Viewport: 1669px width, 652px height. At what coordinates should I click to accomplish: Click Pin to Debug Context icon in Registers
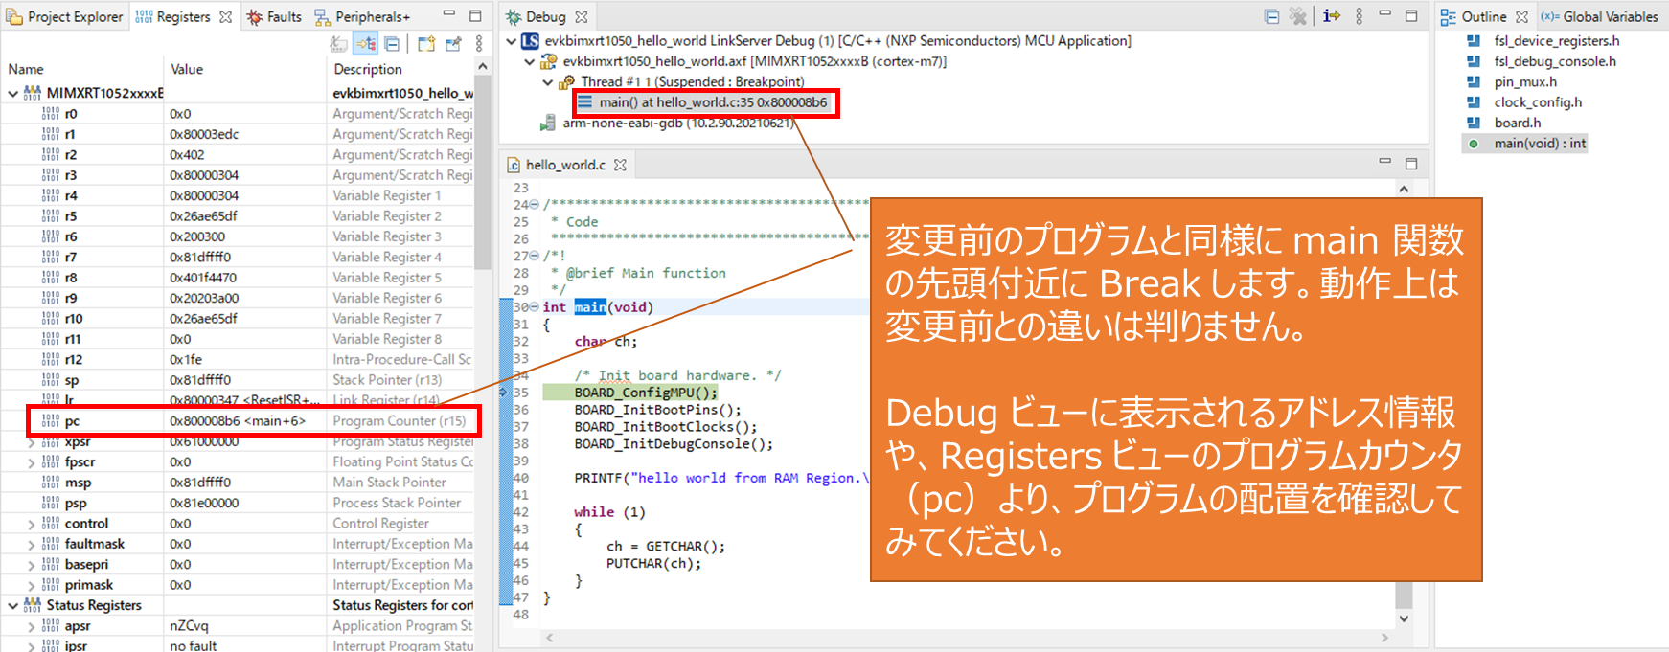[x=453, y=44]
